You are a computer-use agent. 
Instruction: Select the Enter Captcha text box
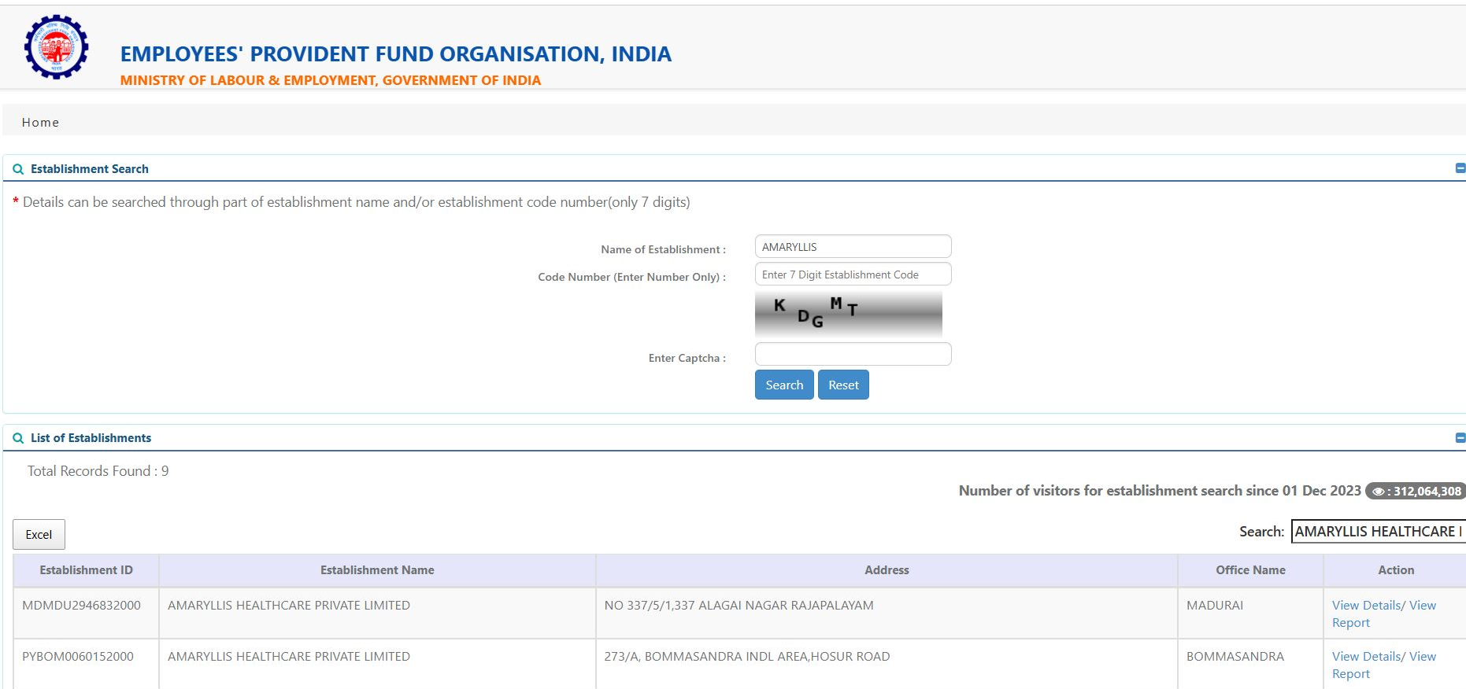[x=853, y=355]
